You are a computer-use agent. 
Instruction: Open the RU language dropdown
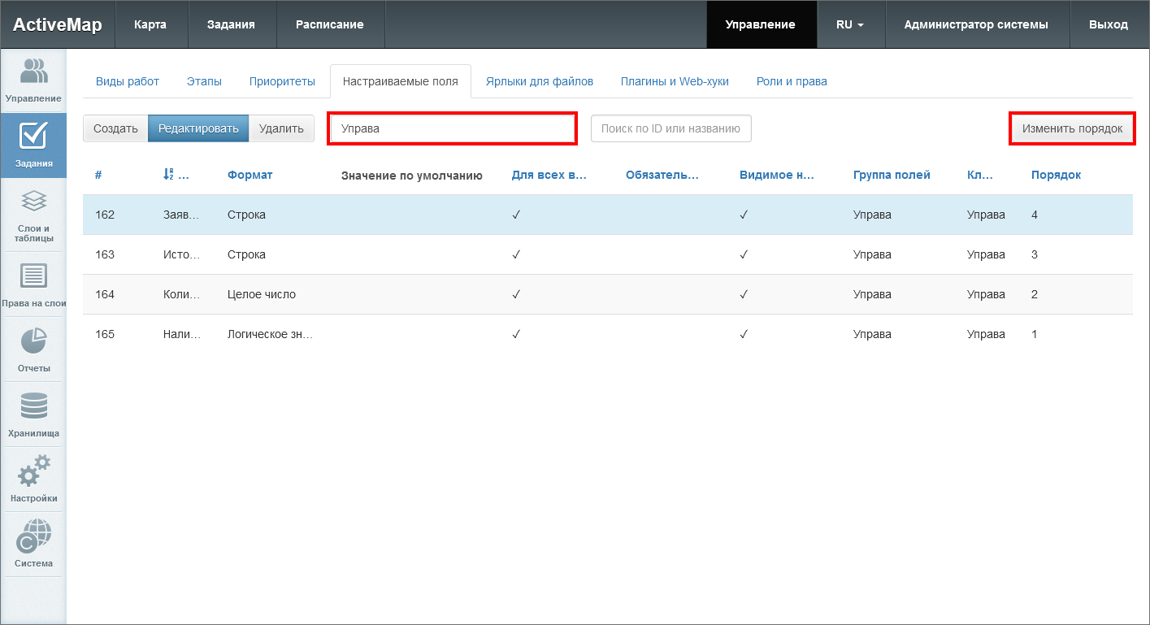[850, 24]
